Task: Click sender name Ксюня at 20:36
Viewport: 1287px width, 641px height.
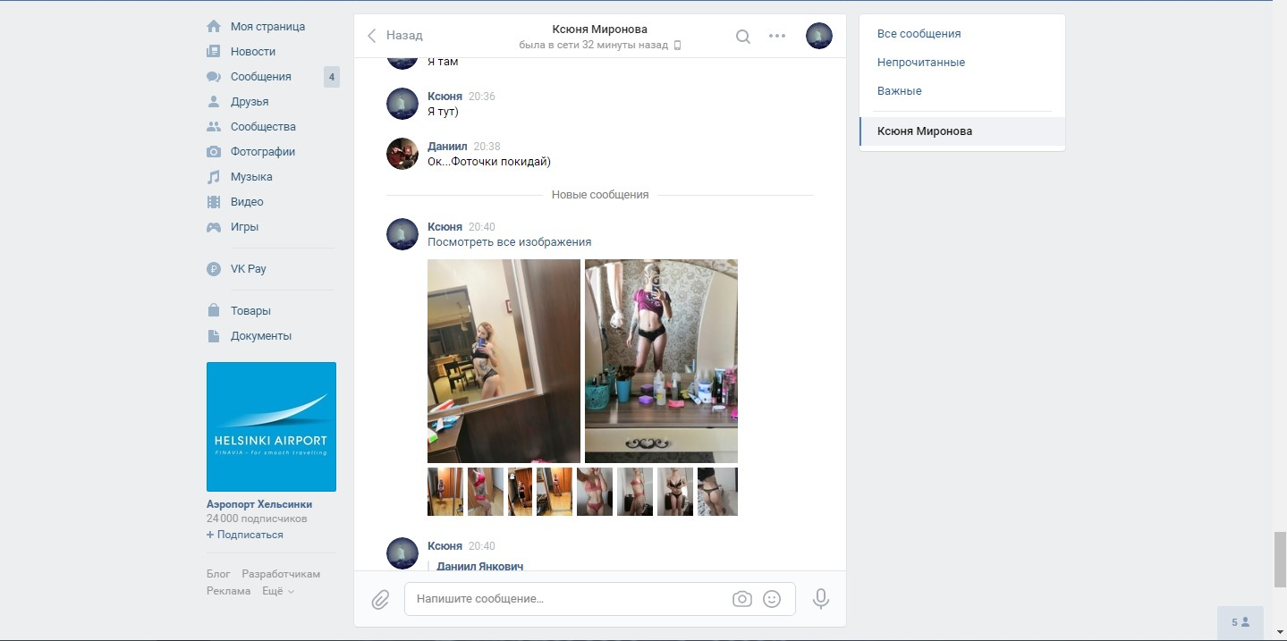Action: pyautogui.click(x=445, y=97)
